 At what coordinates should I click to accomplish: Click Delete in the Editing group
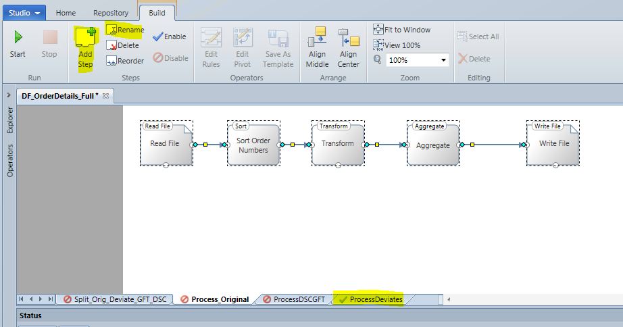(x=474, y=59)
